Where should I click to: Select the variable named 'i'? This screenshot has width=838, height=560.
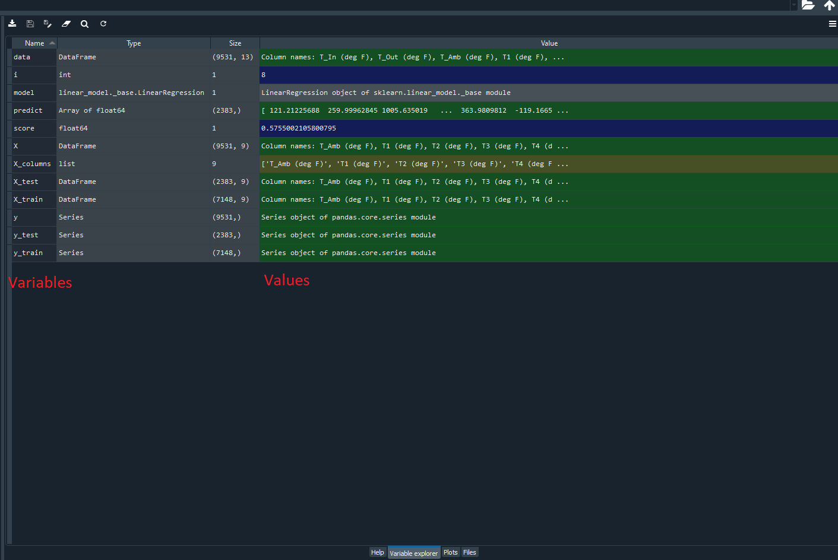[x=16, y=75]
